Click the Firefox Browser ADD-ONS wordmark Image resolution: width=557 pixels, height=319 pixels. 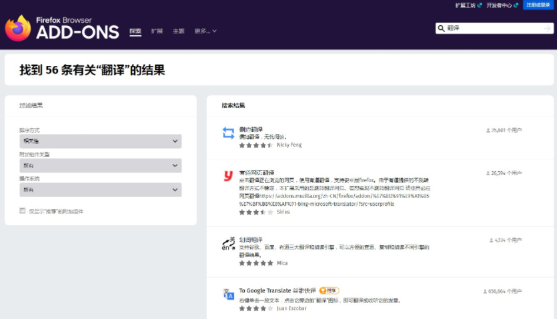(x=77, y=28)
